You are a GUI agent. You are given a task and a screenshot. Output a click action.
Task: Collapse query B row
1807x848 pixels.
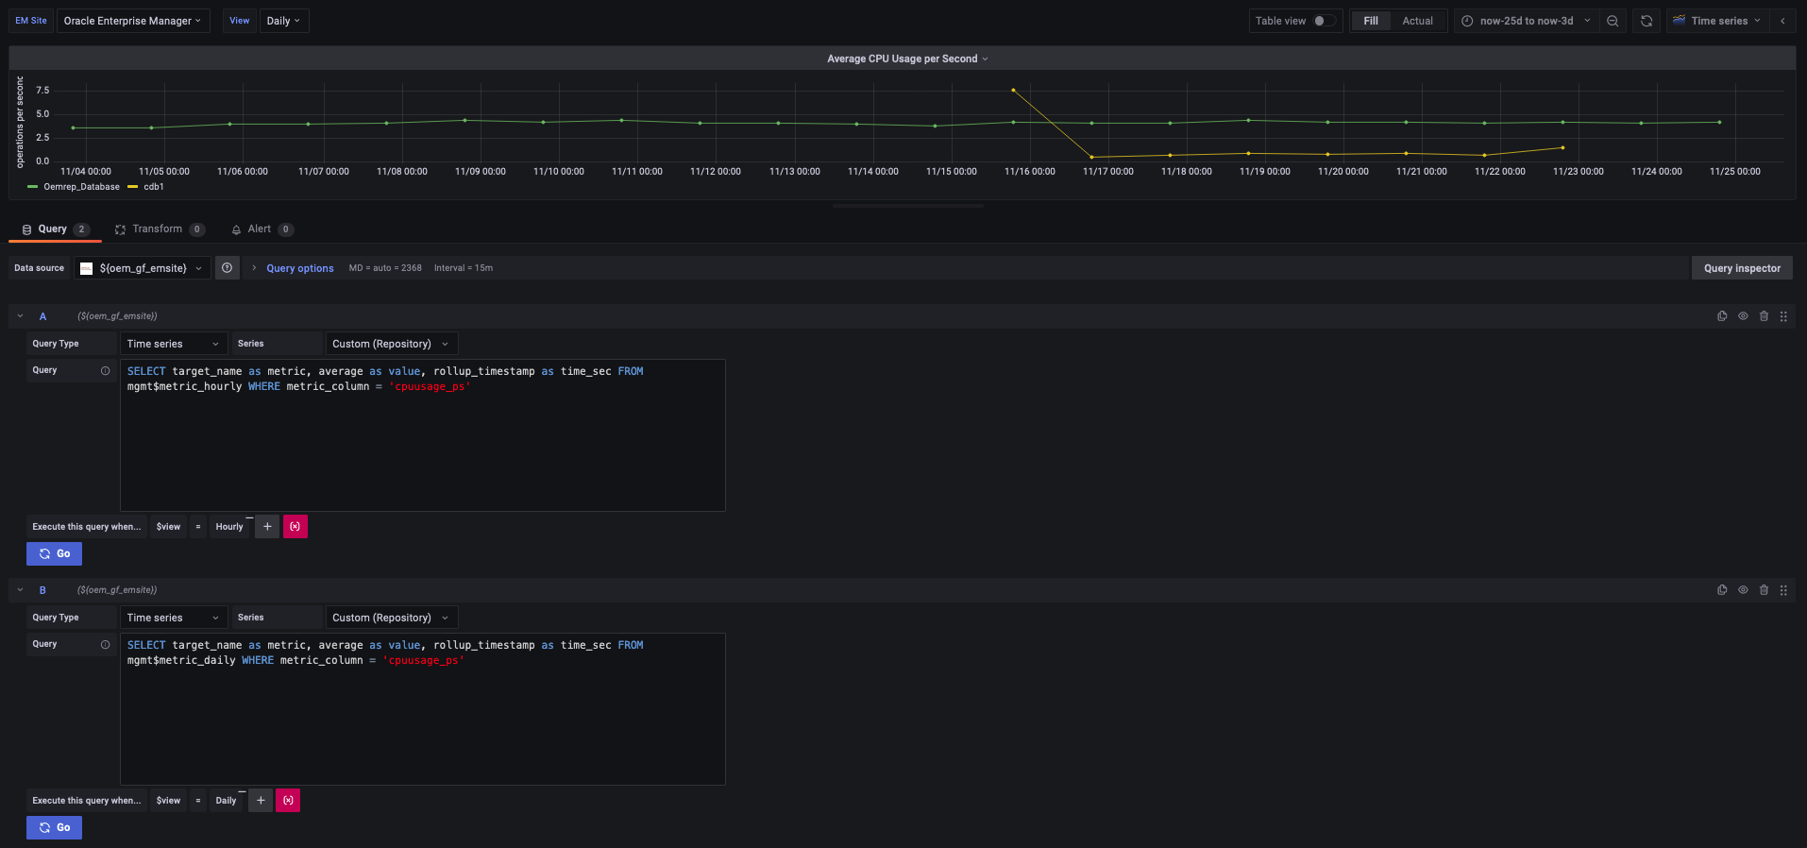20,590
